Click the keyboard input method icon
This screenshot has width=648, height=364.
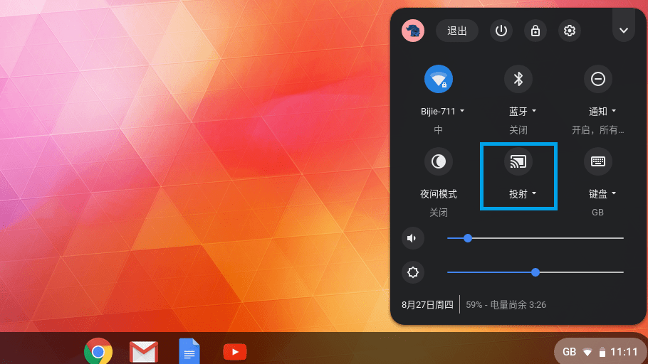(598, 161)
